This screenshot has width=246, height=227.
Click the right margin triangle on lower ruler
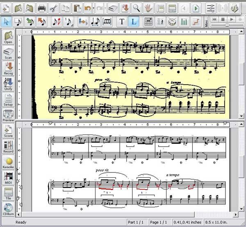[x=225, y=124]
